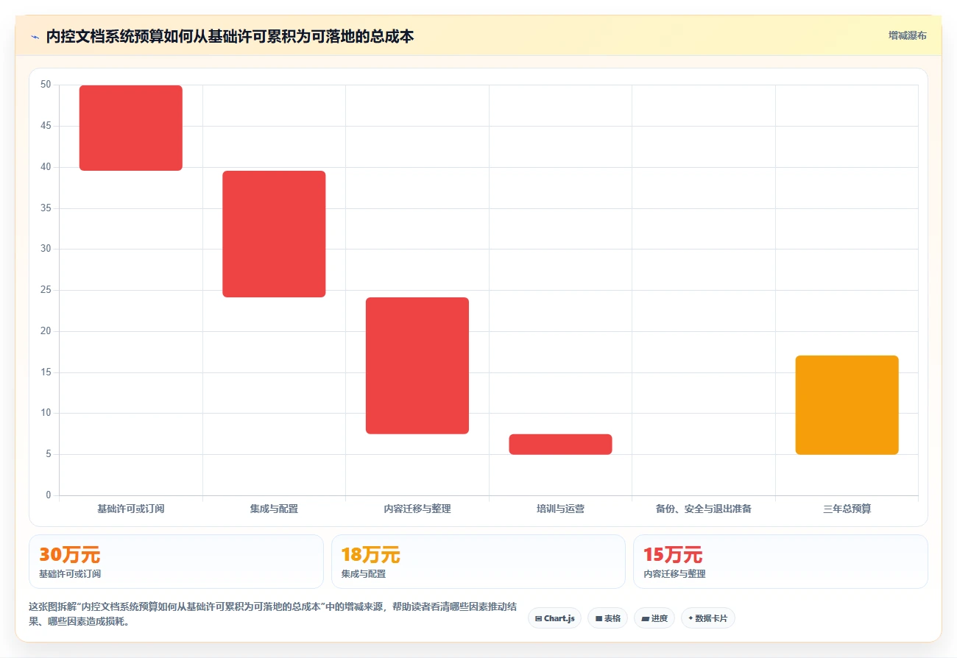Click the 内容迁移与整理 axis label
957x658 pixels.
pyautogui.click(x=417, y=509)
